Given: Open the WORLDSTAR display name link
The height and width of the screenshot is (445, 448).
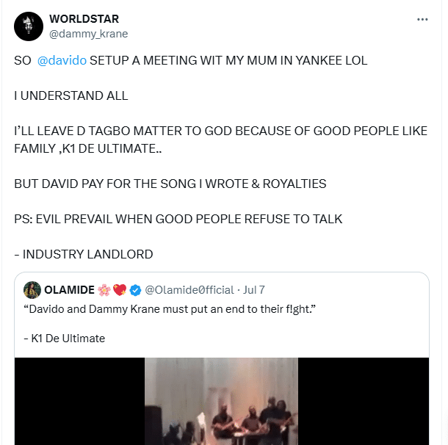Looking at the screenshot, I should 84,18.
